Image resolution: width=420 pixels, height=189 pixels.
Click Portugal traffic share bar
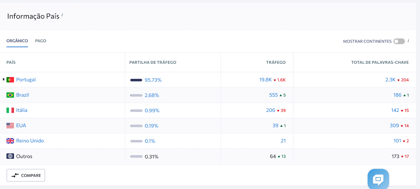point(136,80)
